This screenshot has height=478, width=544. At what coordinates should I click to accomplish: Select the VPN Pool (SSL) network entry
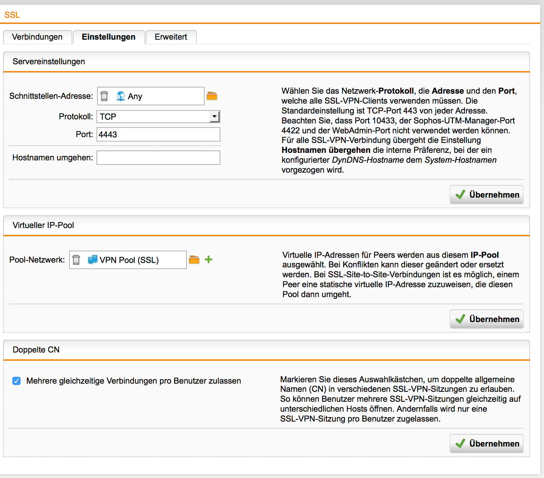pos(129,260)
